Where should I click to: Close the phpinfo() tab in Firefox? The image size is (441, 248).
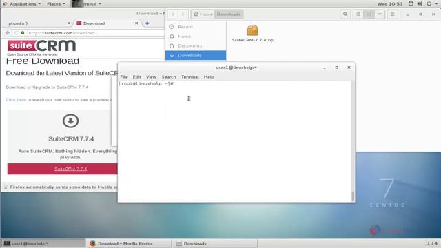[69, 23]
